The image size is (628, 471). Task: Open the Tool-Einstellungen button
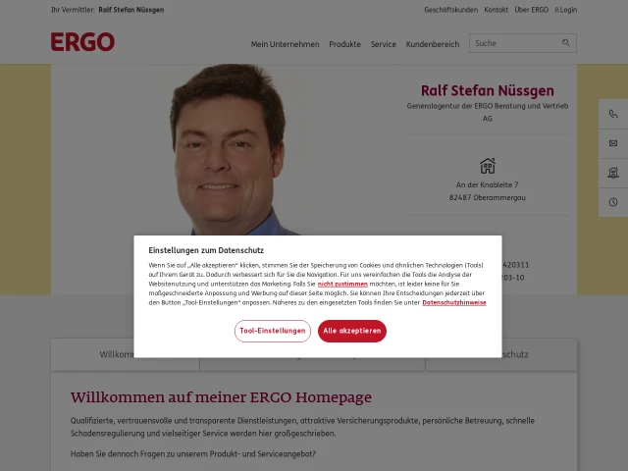tap(273, 331)
